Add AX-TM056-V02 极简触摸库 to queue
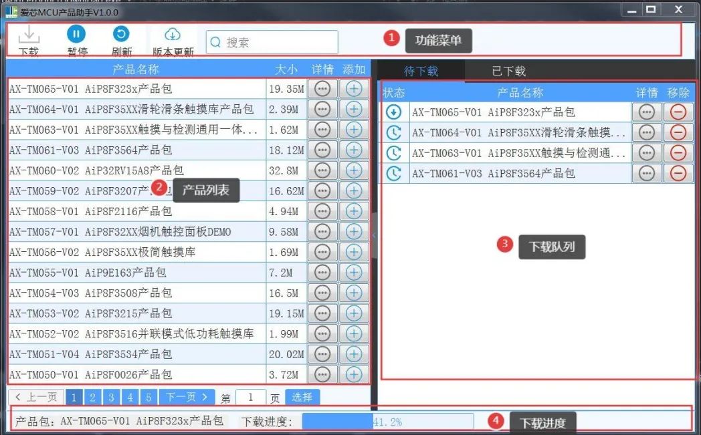Screen dimensions: 701x435 point(354,252)
